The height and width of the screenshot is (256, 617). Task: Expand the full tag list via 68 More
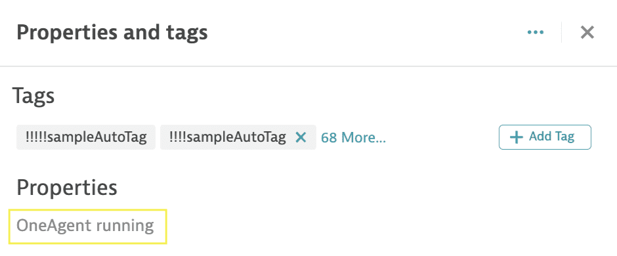(353, 138)
